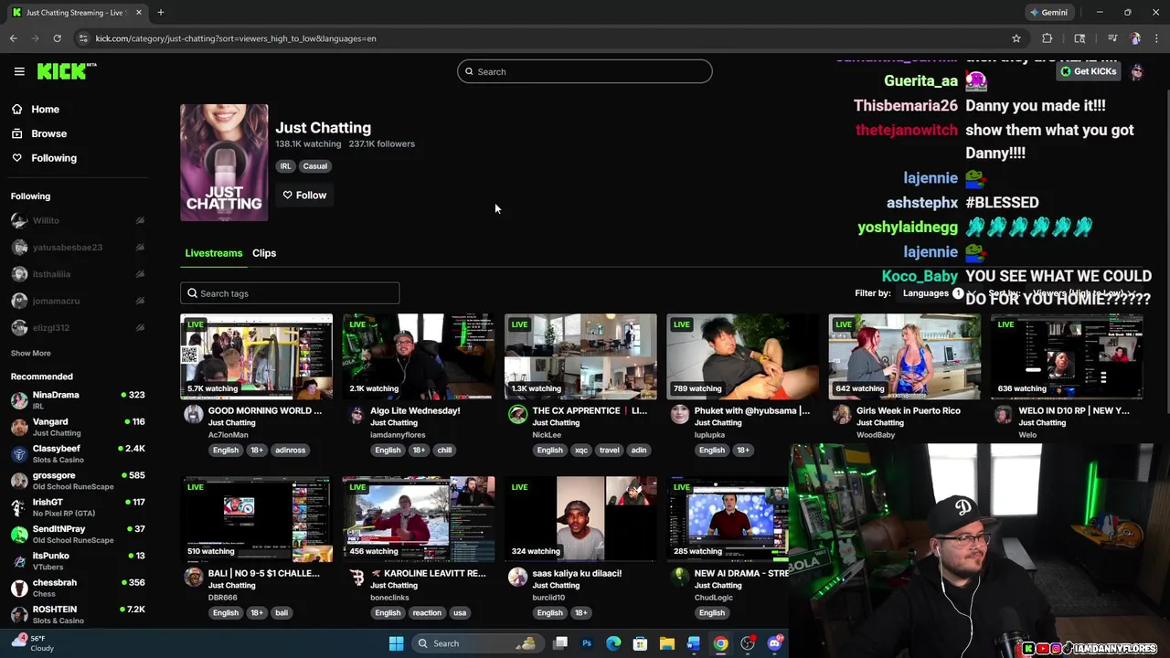Select xqc tag on NickLee stream
The height and width of the screenshot is (658, 1170).
pos(580,450)
